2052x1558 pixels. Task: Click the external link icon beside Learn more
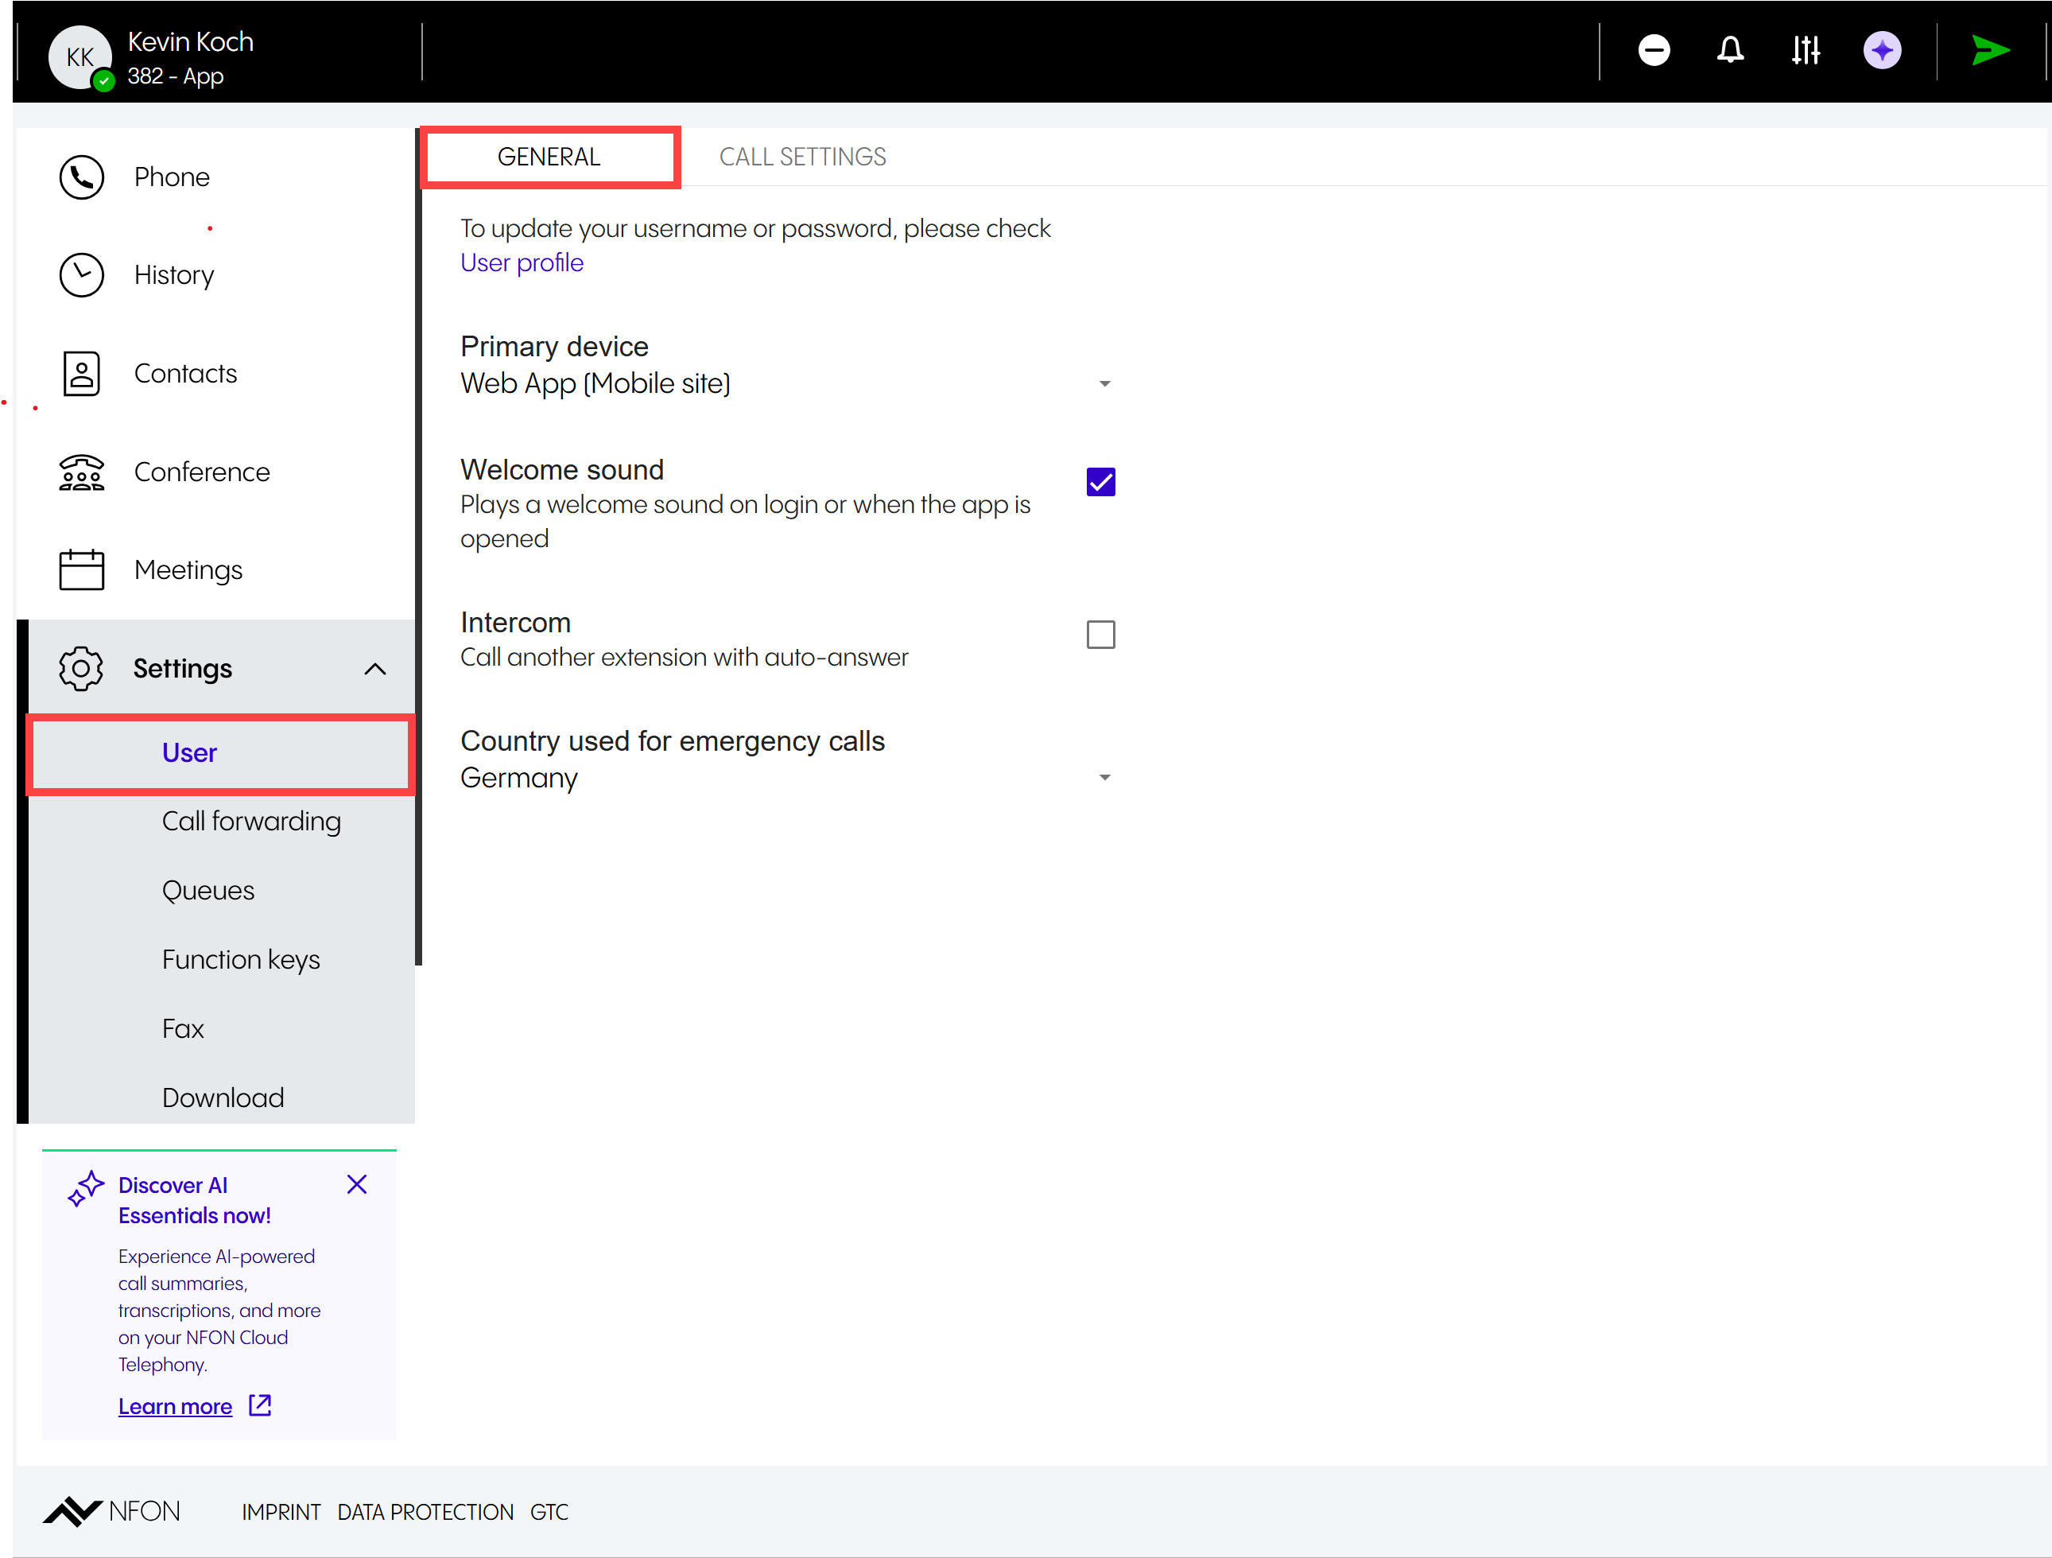pyautogui.click(x=260, y=1405)
